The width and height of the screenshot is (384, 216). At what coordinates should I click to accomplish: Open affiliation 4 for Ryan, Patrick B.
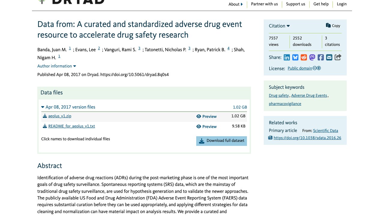[x=228, y=48]
